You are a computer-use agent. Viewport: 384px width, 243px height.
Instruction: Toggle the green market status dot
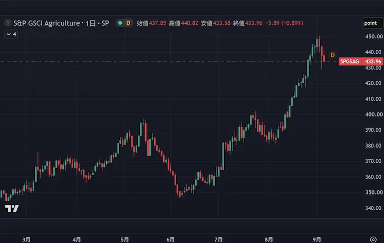point(120,23)
